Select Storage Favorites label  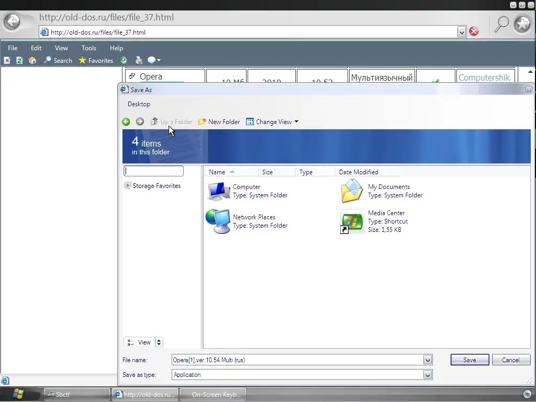[157, 186]
